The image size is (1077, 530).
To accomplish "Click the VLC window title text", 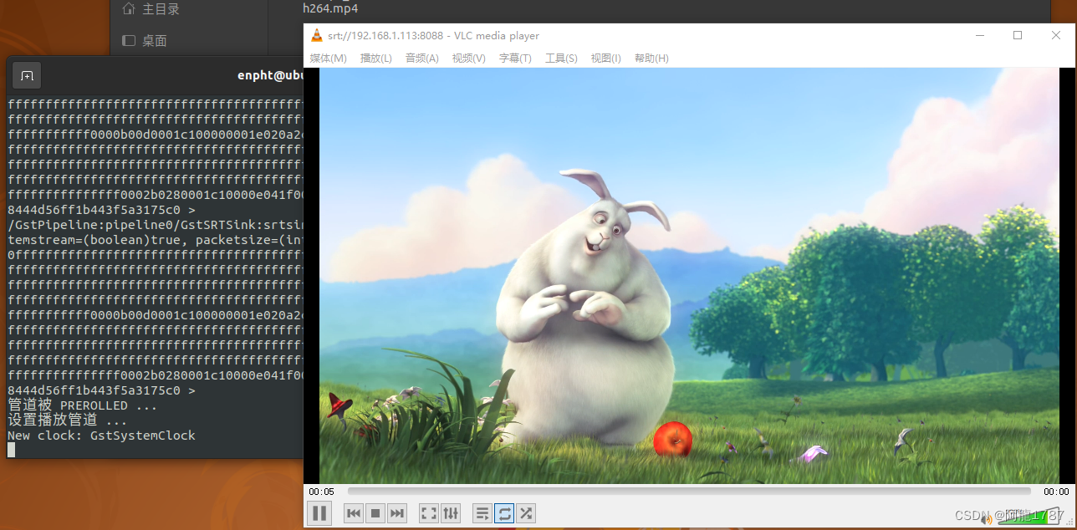I will coord(433,36).
